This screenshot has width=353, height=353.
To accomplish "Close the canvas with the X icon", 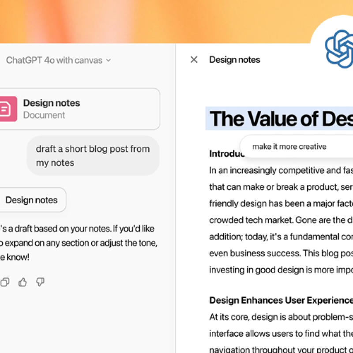I will pyautogui.click(x=194, y=60).
